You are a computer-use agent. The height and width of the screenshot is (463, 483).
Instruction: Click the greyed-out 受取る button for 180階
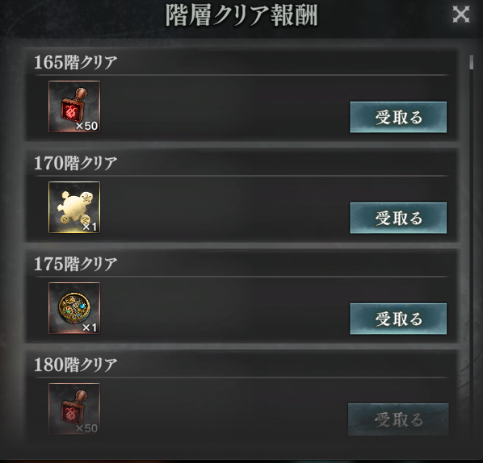398,419
